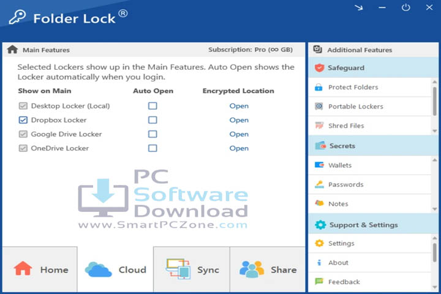Click the Sync devices icon
This screenshot has width=441, height=294.
178,269
